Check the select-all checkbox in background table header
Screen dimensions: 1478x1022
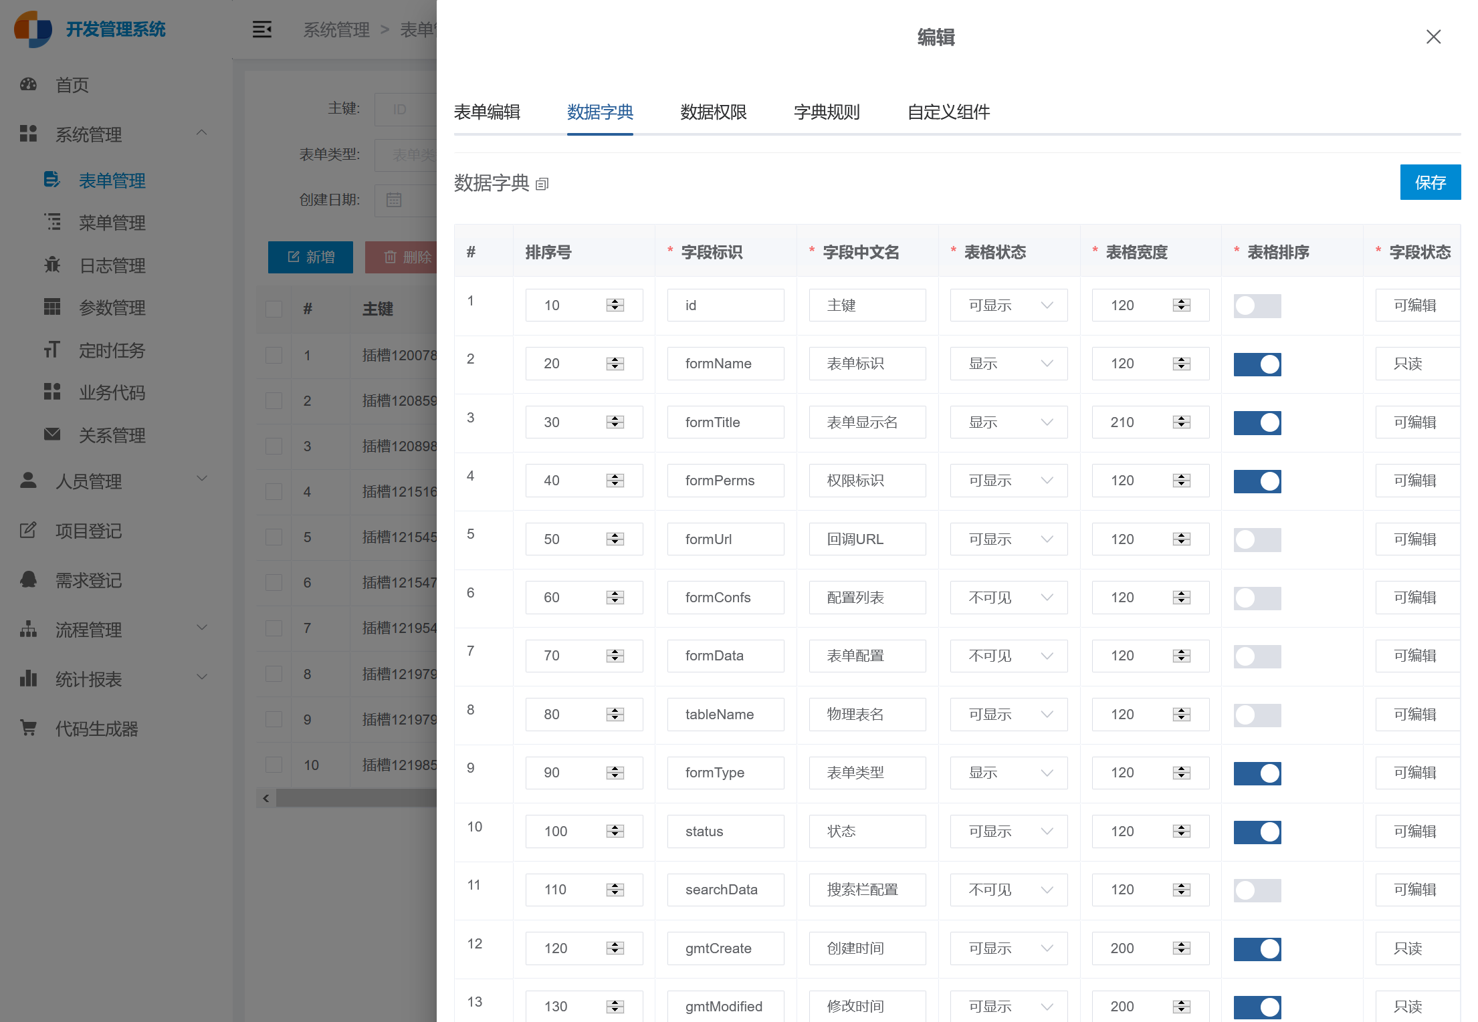point(274,309)
